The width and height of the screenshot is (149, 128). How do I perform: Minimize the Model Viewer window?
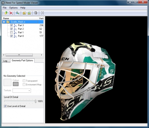[130, 2]
